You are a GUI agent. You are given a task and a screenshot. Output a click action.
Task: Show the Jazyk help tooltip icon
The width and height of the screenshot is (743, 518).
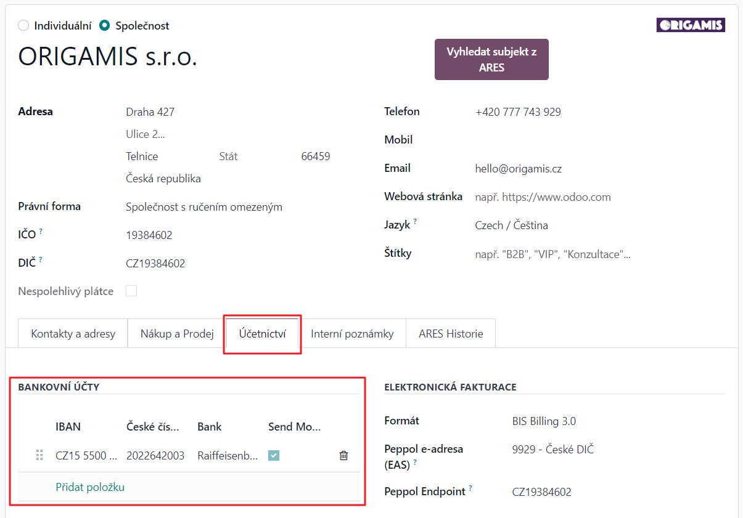415,222
